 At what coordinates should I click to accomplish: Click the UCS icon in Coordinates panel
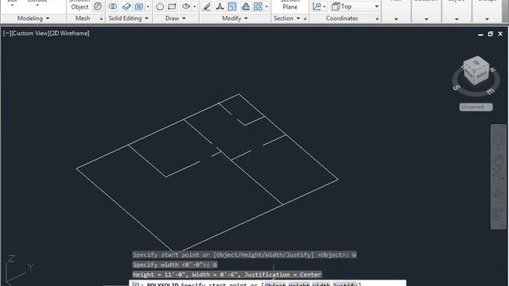click(317, 6)
